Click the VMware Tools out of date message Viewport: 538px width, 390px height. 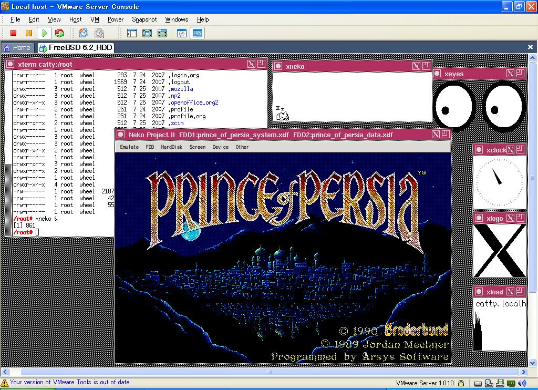point(70,382)
